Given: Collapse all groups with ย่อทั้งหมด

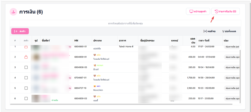Looking at the screenshot, I should (x=229, y=31).
